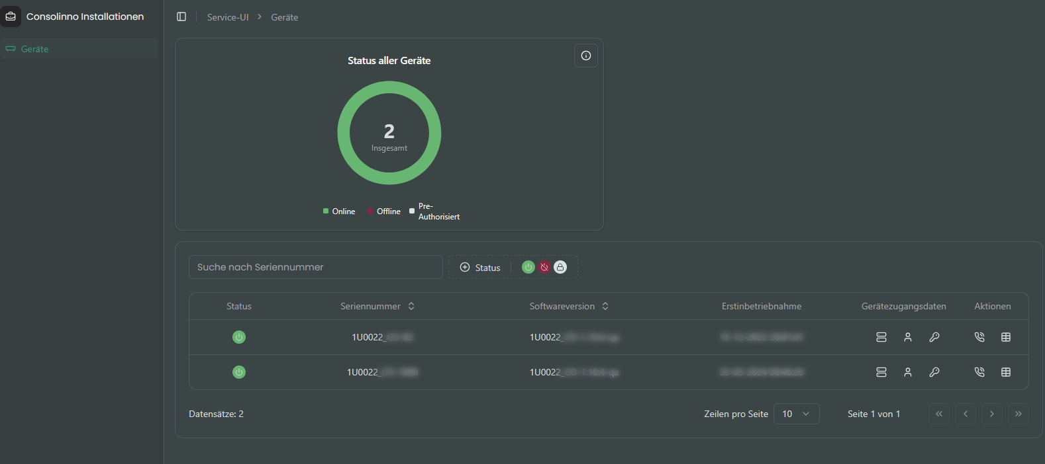Click user icon in first device row
Image resolution: width=1045 pixels, height=464 pixels.
(x=907, y=337)
